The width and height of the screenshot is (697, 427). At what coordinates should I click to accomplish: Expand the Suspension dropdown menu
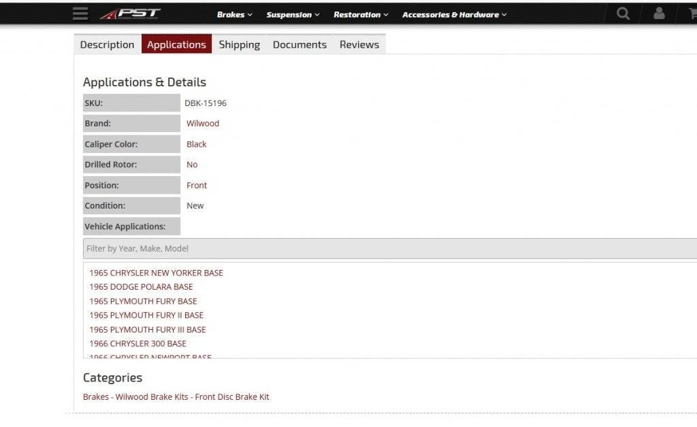point(293,14)
